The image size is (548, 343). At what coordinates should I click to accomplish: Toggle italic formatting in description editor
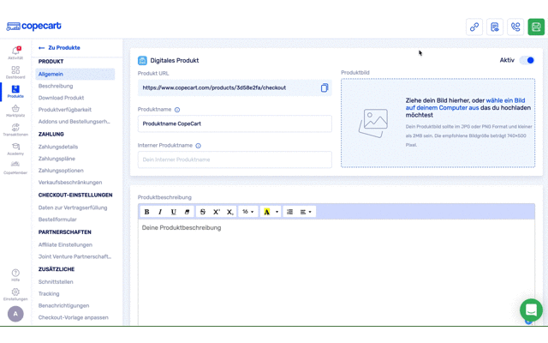pos(160,212)
